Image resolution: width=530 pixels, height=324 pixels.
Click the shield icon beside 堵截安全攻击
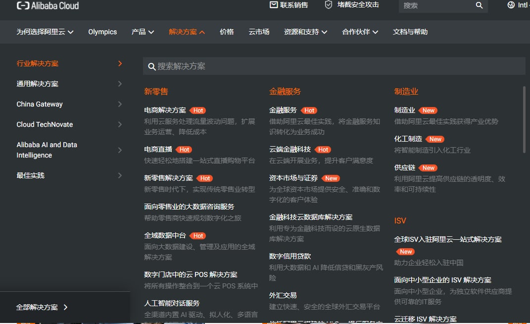click(x=328, y=5)
